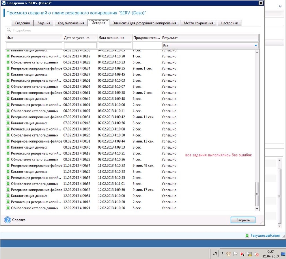Image resolution: width=286 pixels, height=259 pixels.
Task: Click status icon of row started 06.02.2013 4:10:07
Action: [x=8, y=111]
